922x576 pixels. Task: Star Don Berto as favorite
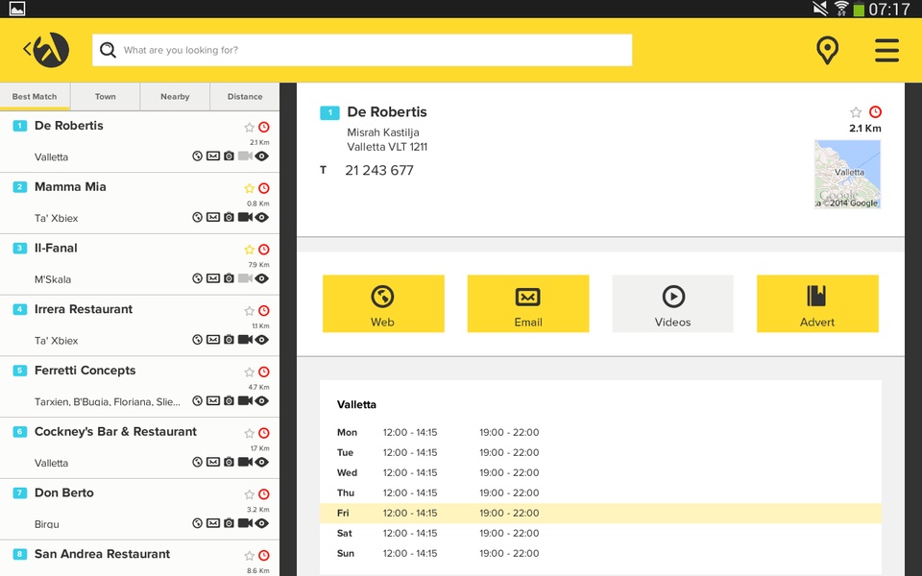250,494
